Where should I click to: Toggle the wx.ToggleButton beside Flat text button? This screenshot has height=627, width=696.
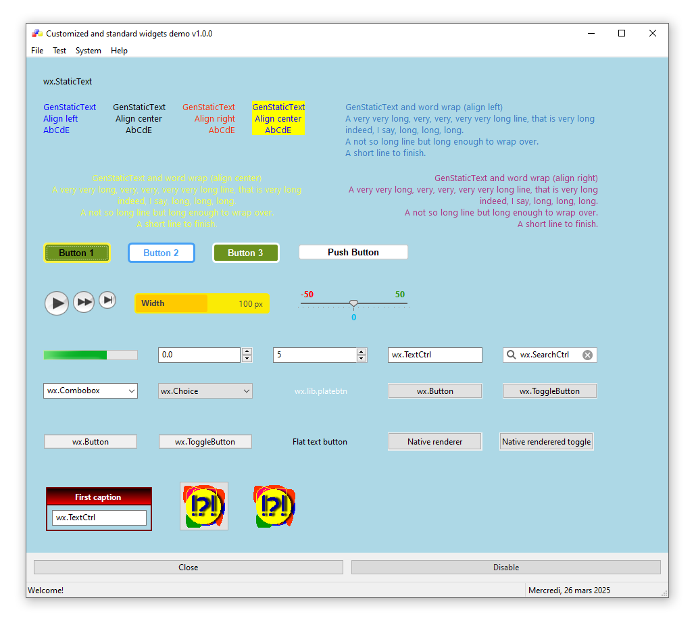click(x=205, y=442)
